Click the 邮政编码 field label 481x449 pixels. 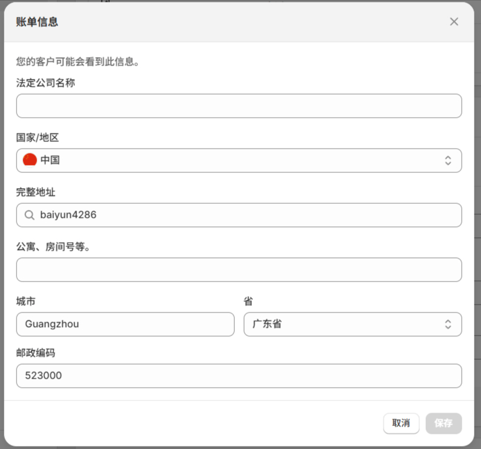click(36, 353)
